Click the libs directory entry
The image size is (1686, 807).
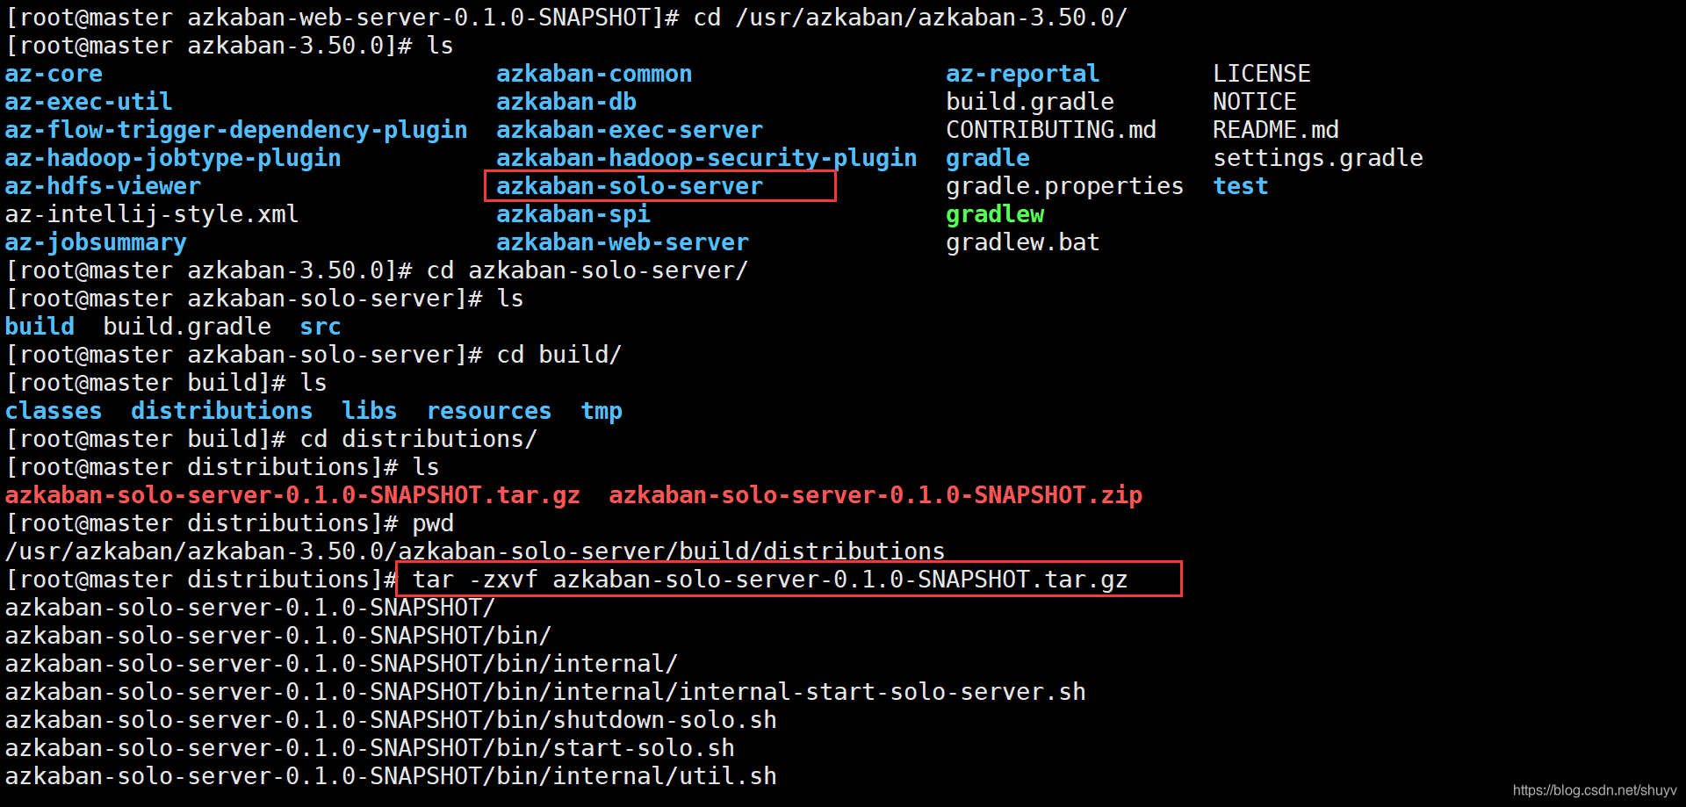click(x=370, y=411)
